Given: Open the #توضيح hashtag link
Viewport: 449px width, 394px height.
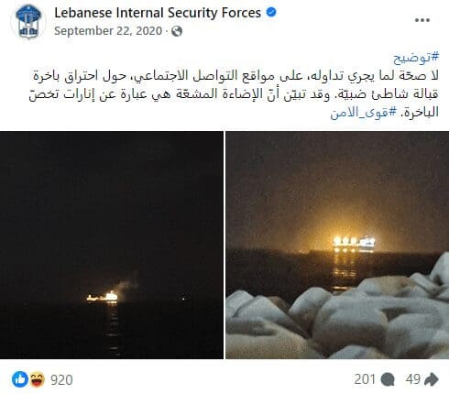Looking at the screenshot, I should (x=416, y=58).
